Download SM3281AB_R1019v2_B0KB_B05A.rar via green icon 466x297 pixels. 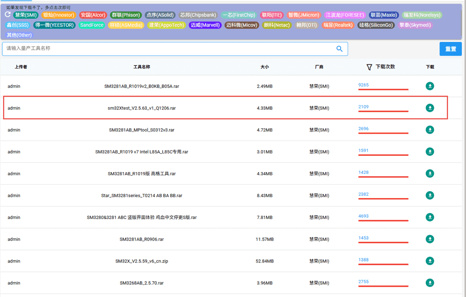(x=430, y=86)
